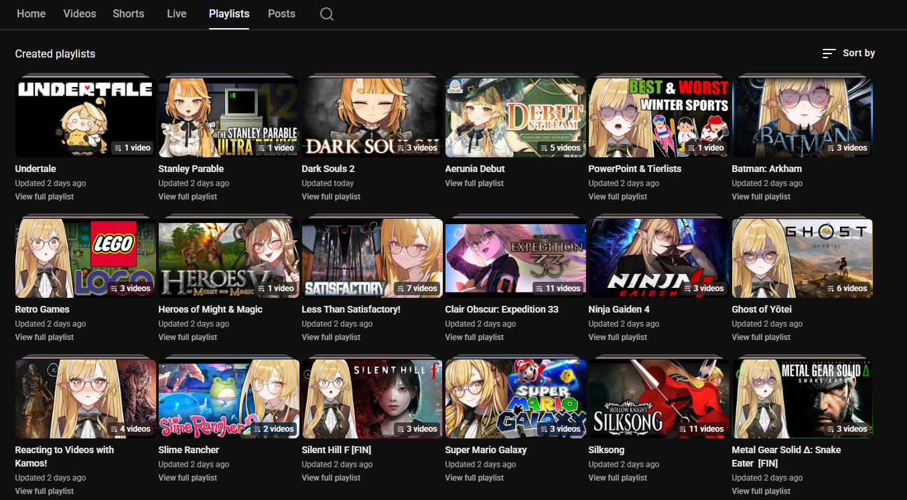View full playlist for Heroes of Might & Magic
907x500 pixels.
coord(188,337)
